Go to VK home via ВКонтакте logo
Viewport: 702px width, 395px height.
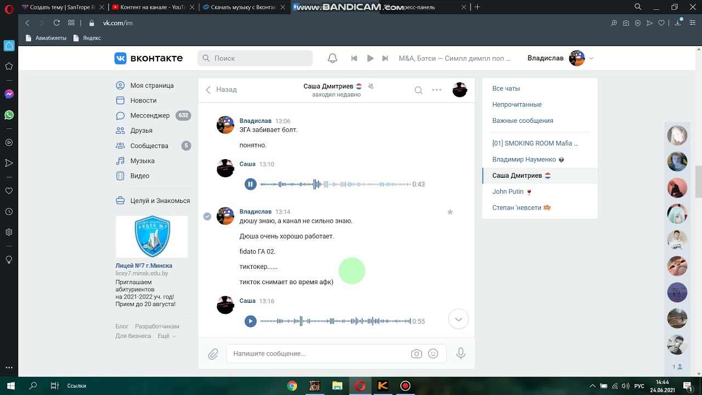(x=148, y=58)
